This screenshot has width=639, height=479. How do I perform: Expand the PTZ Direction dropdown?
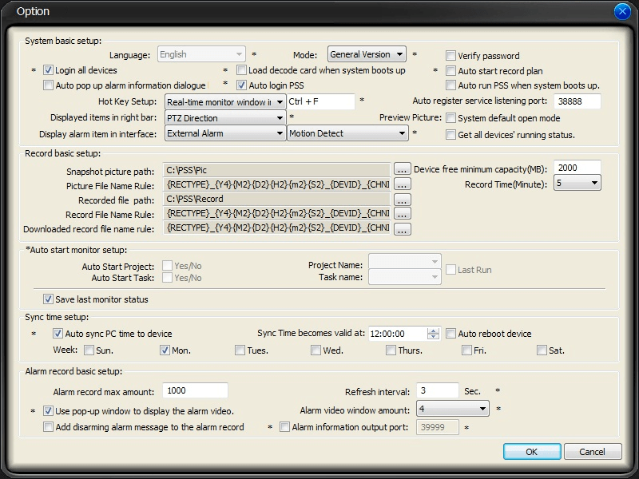point(280,118)
